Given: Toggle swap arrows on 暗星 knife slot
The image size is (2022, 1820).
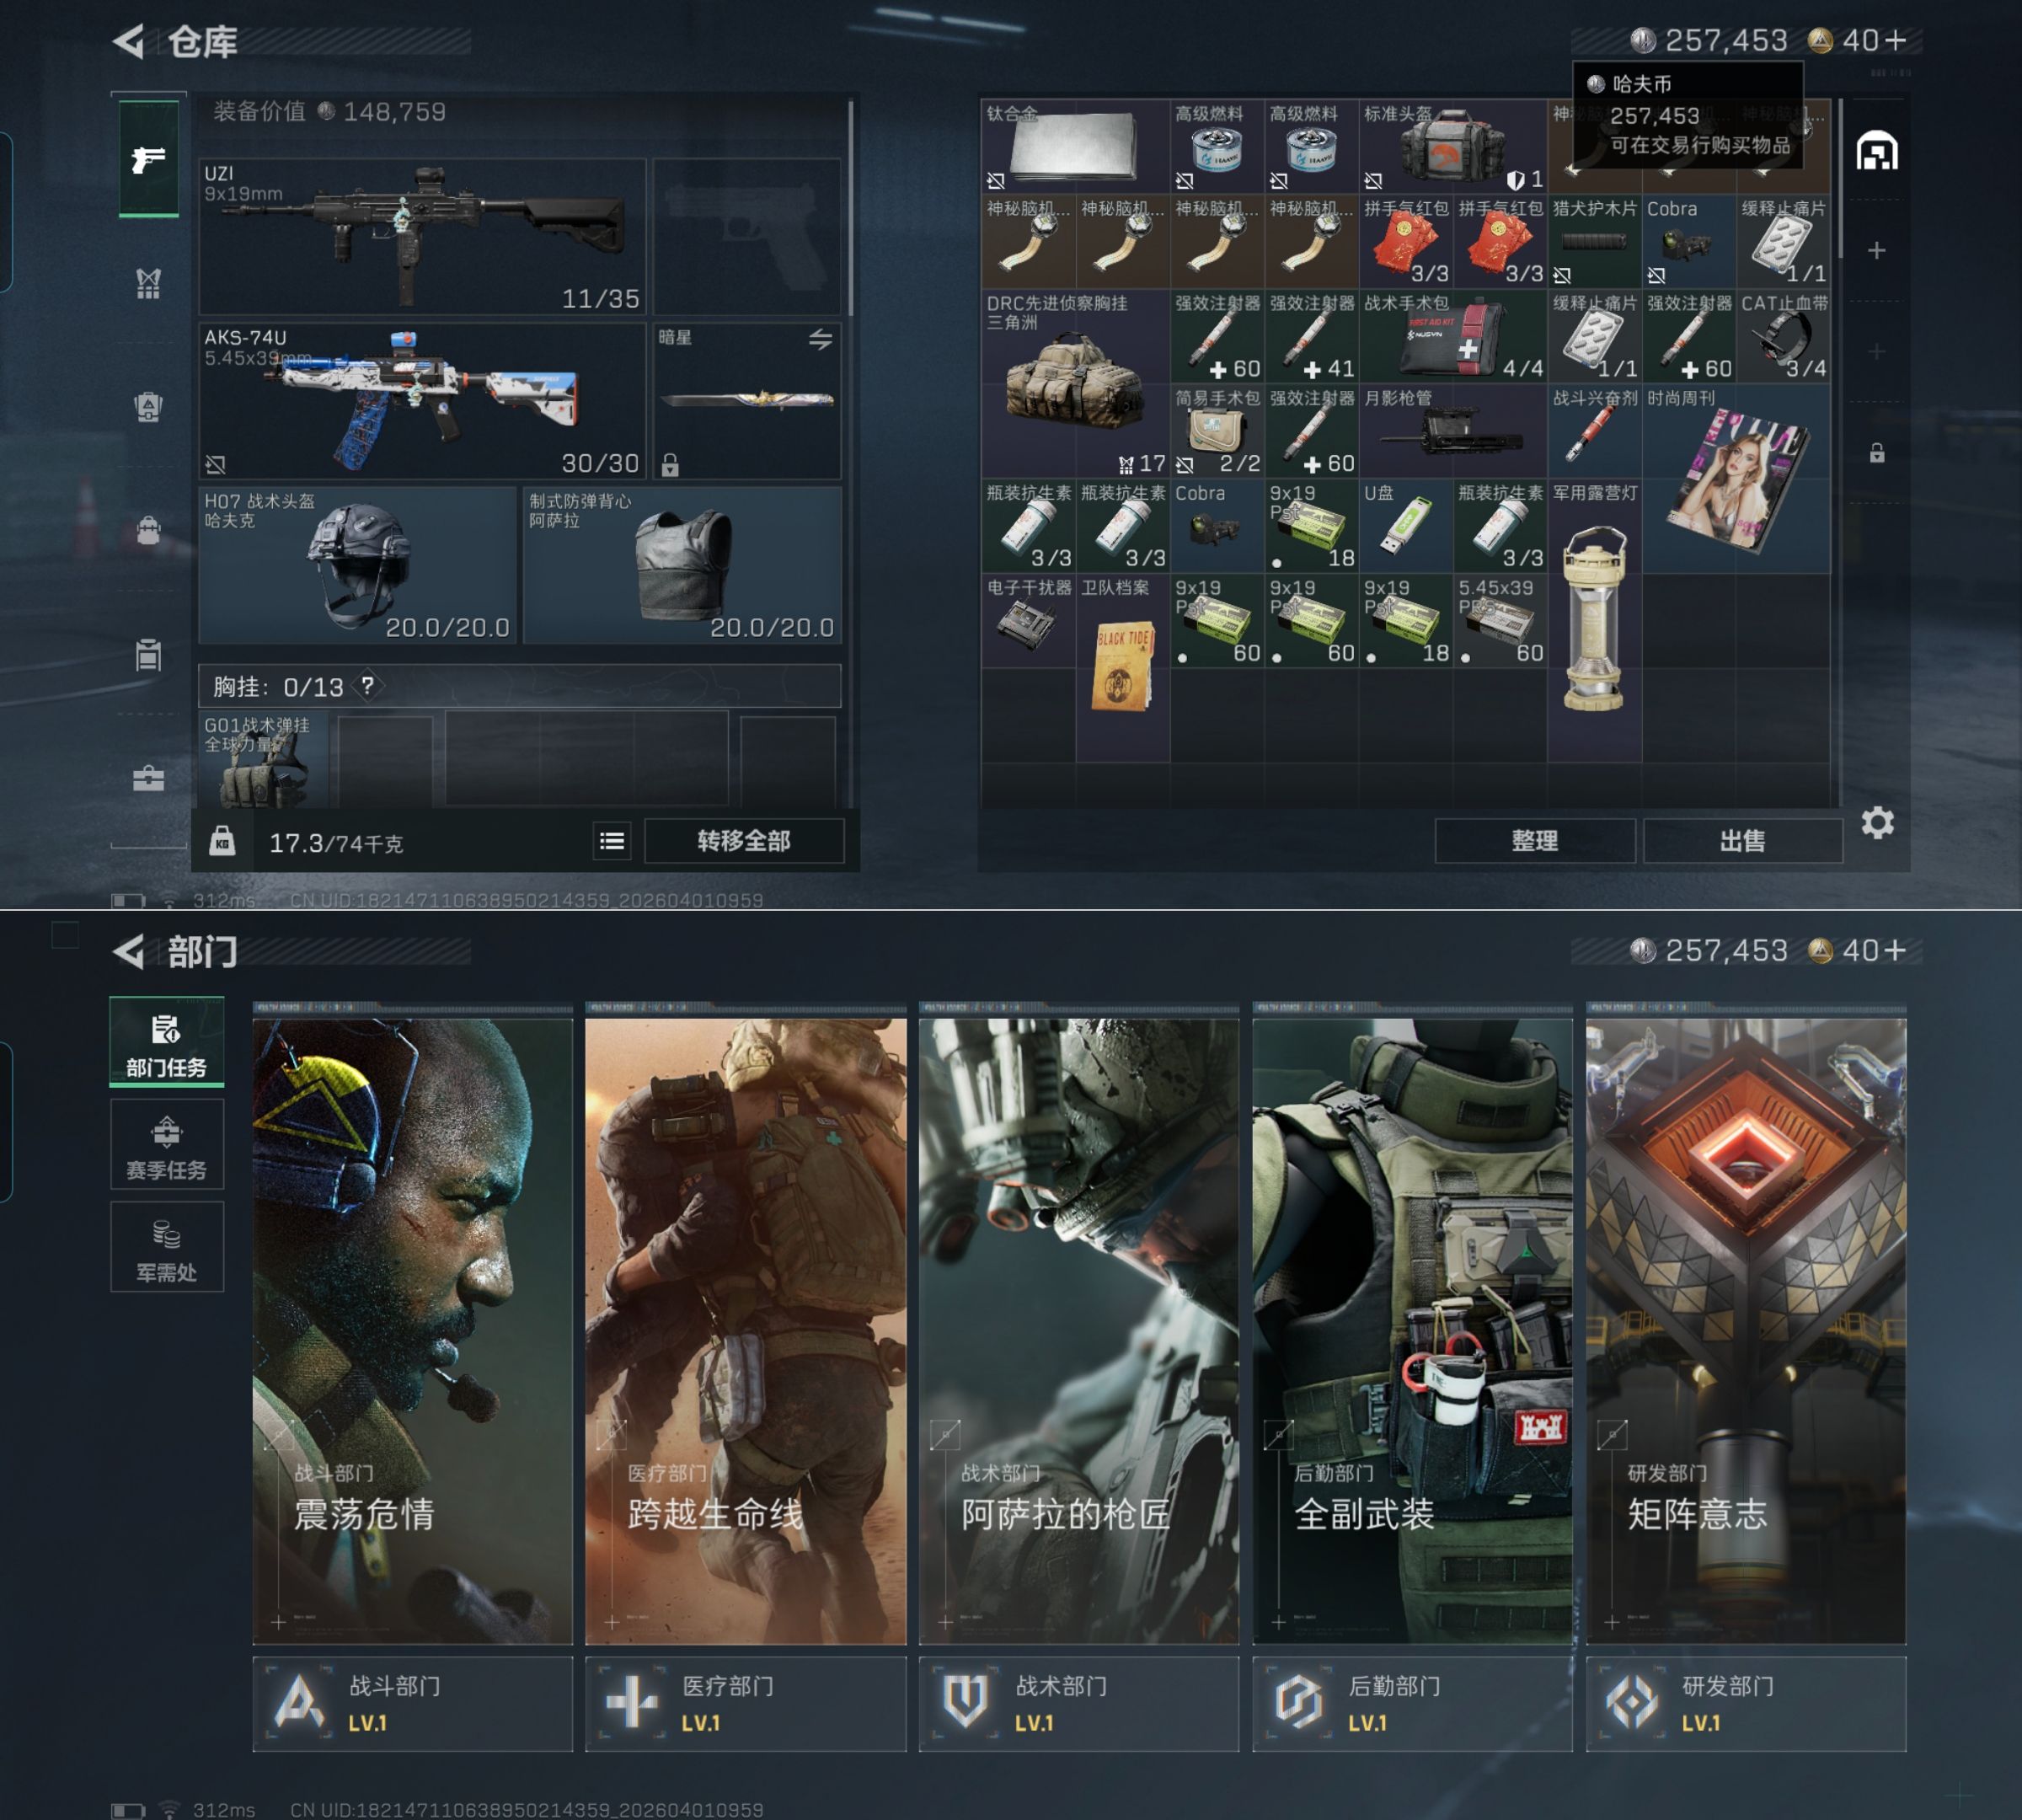Looking at the screenshot, I should coord(820,340).
